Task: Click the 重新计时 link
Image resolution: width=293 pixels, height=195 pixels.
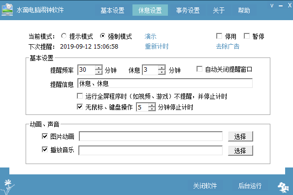Action: coord(157,47)
